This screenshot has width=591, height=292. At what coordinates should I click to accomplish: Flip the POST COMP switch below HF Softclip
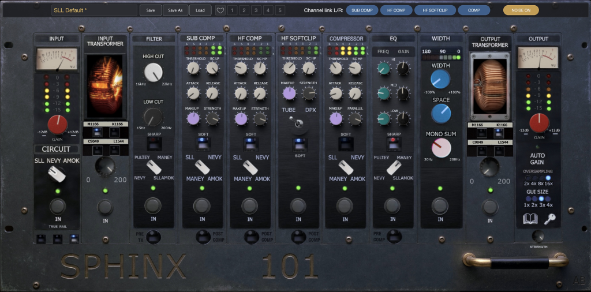(x=298, y=237)
